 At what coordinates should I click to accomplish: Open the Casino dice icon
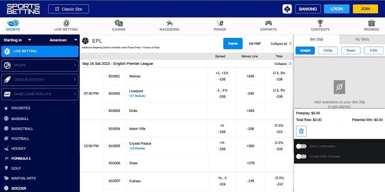pos(118,23)
